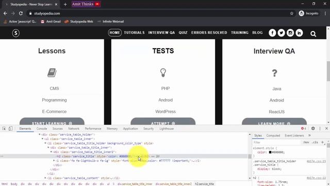This screenshot has height=186, width=330.
Task: Collapse the service_table_holder div node
Action: tap(39, 134)
